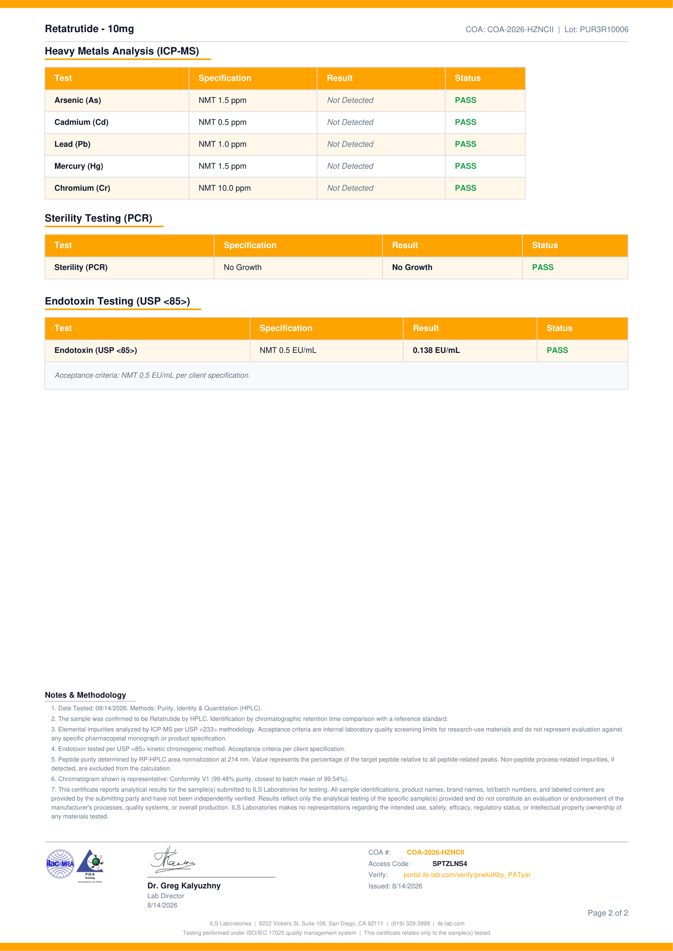Screen dimensions: 673x951
Task: Click the Lot PUR3R10006 header text
Action: pyautogui.click(x=596, y=29)
